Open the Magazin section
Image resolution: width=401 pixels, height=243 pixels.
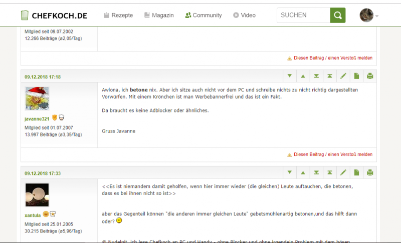159,15
